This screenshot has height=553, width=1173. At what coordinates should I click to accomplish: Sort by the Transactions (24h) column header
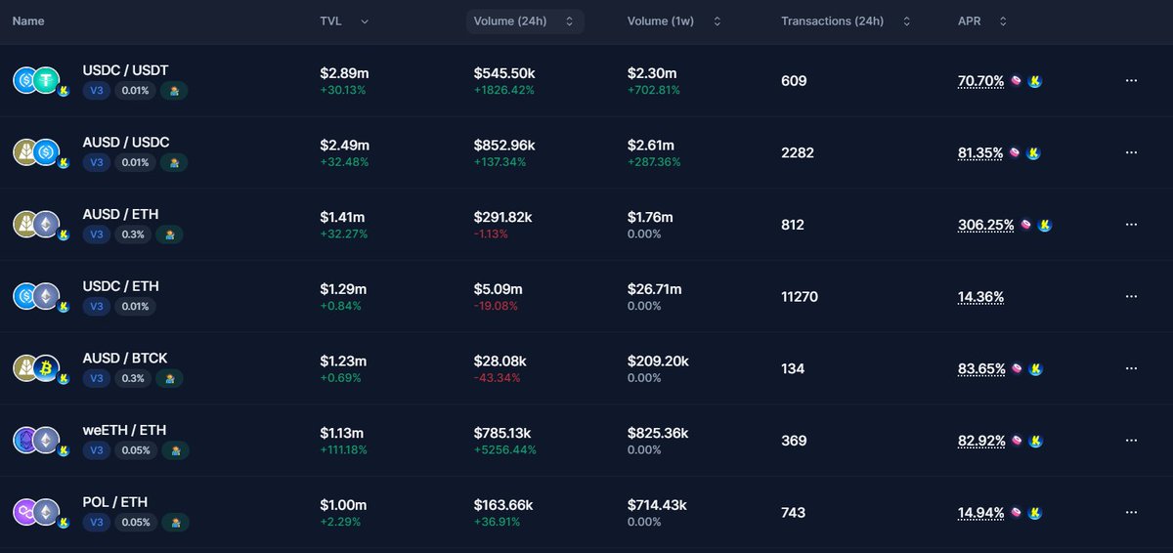pyautogui.click(x=847, y=21)
